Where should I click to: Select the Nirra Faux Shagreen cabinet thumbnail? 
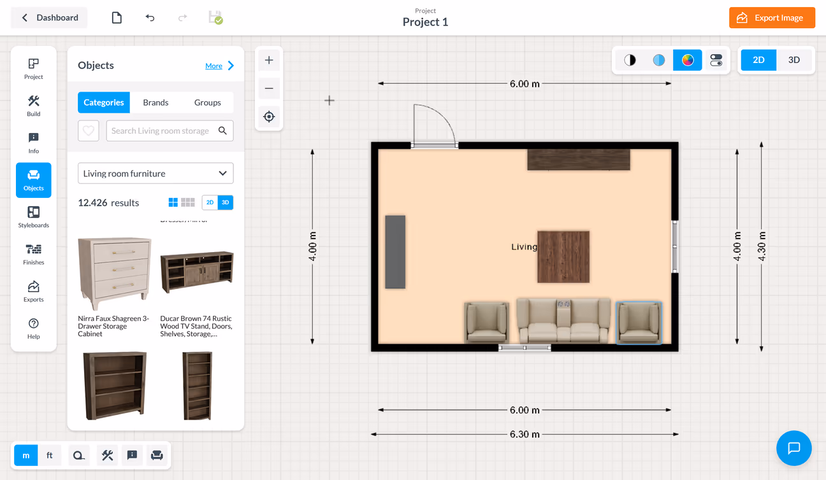tap(115, 274)
